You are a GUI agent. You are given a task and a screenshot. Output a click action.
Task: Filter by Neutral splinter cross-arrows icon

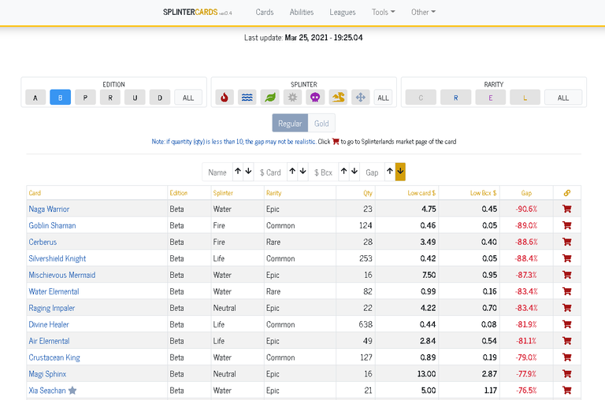(360, 98)
